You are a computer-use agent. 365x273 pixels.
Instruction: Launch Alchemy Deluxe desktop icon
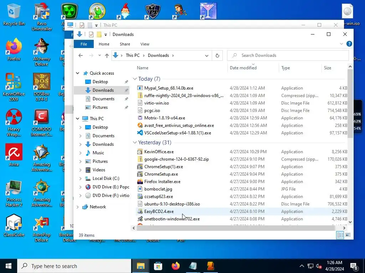(41, 52)
